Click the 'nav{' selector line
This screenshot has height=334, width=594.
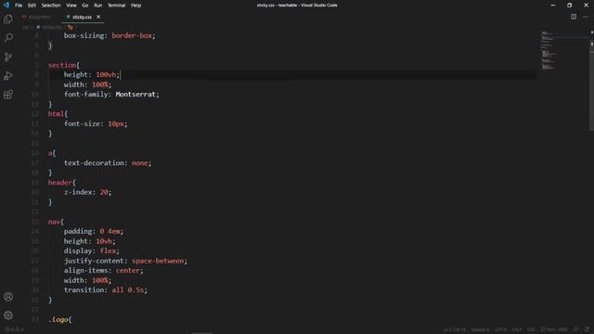click(56, 222)
